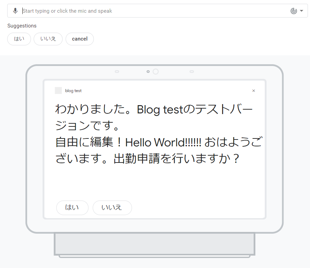Click the blog test app icon placeholder
The image size is (310, 268).
(58, 90)
